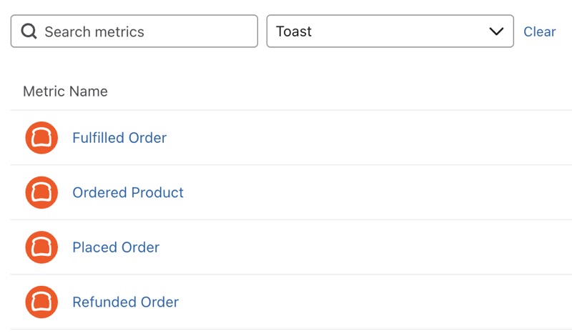Viewport: 572px width, 336px height.
Task: Click the Metric Name column header
Action: tap(65, 92)
